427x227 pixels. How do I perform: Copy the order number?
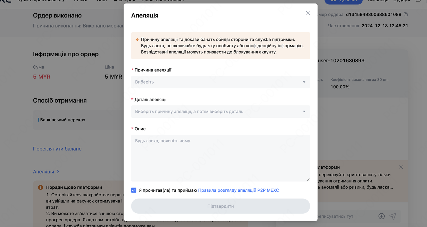tap(406, 14)
